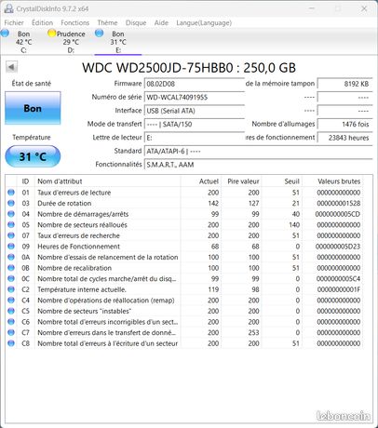Click the blue Bon health status button

(33, 108)
